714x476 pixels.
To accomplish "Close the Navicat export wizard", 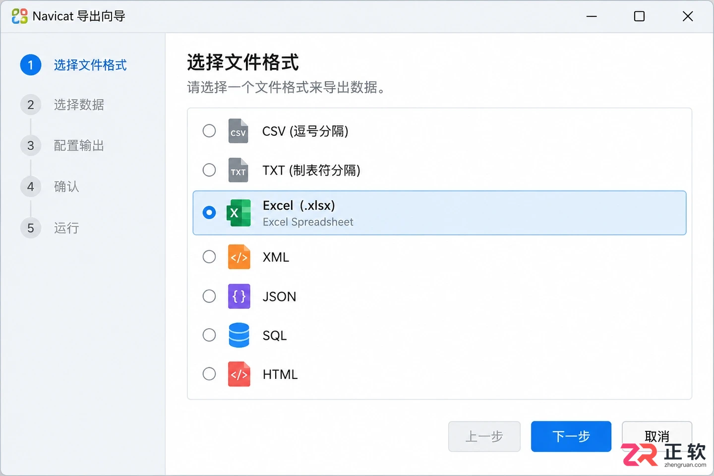I will click(x=688, y=16).
